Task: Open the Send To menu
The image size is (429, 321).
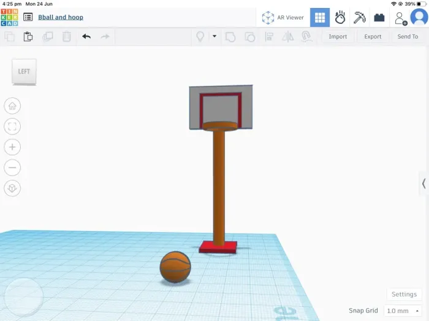Action: (408, 37)
